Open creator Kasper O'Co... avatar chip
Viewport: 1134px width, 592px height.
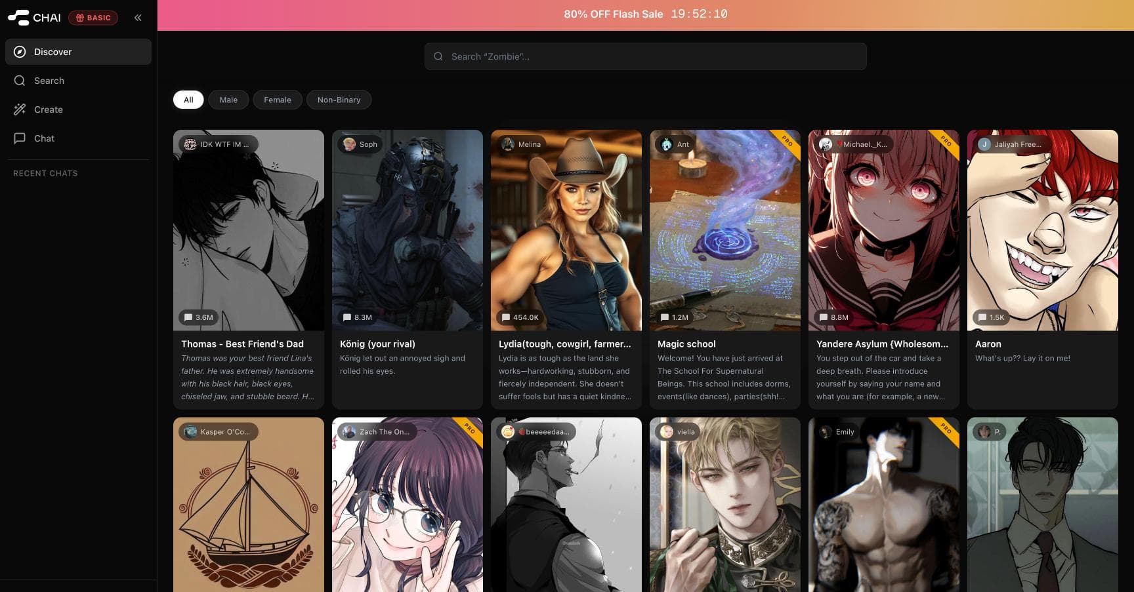[219, 431]
